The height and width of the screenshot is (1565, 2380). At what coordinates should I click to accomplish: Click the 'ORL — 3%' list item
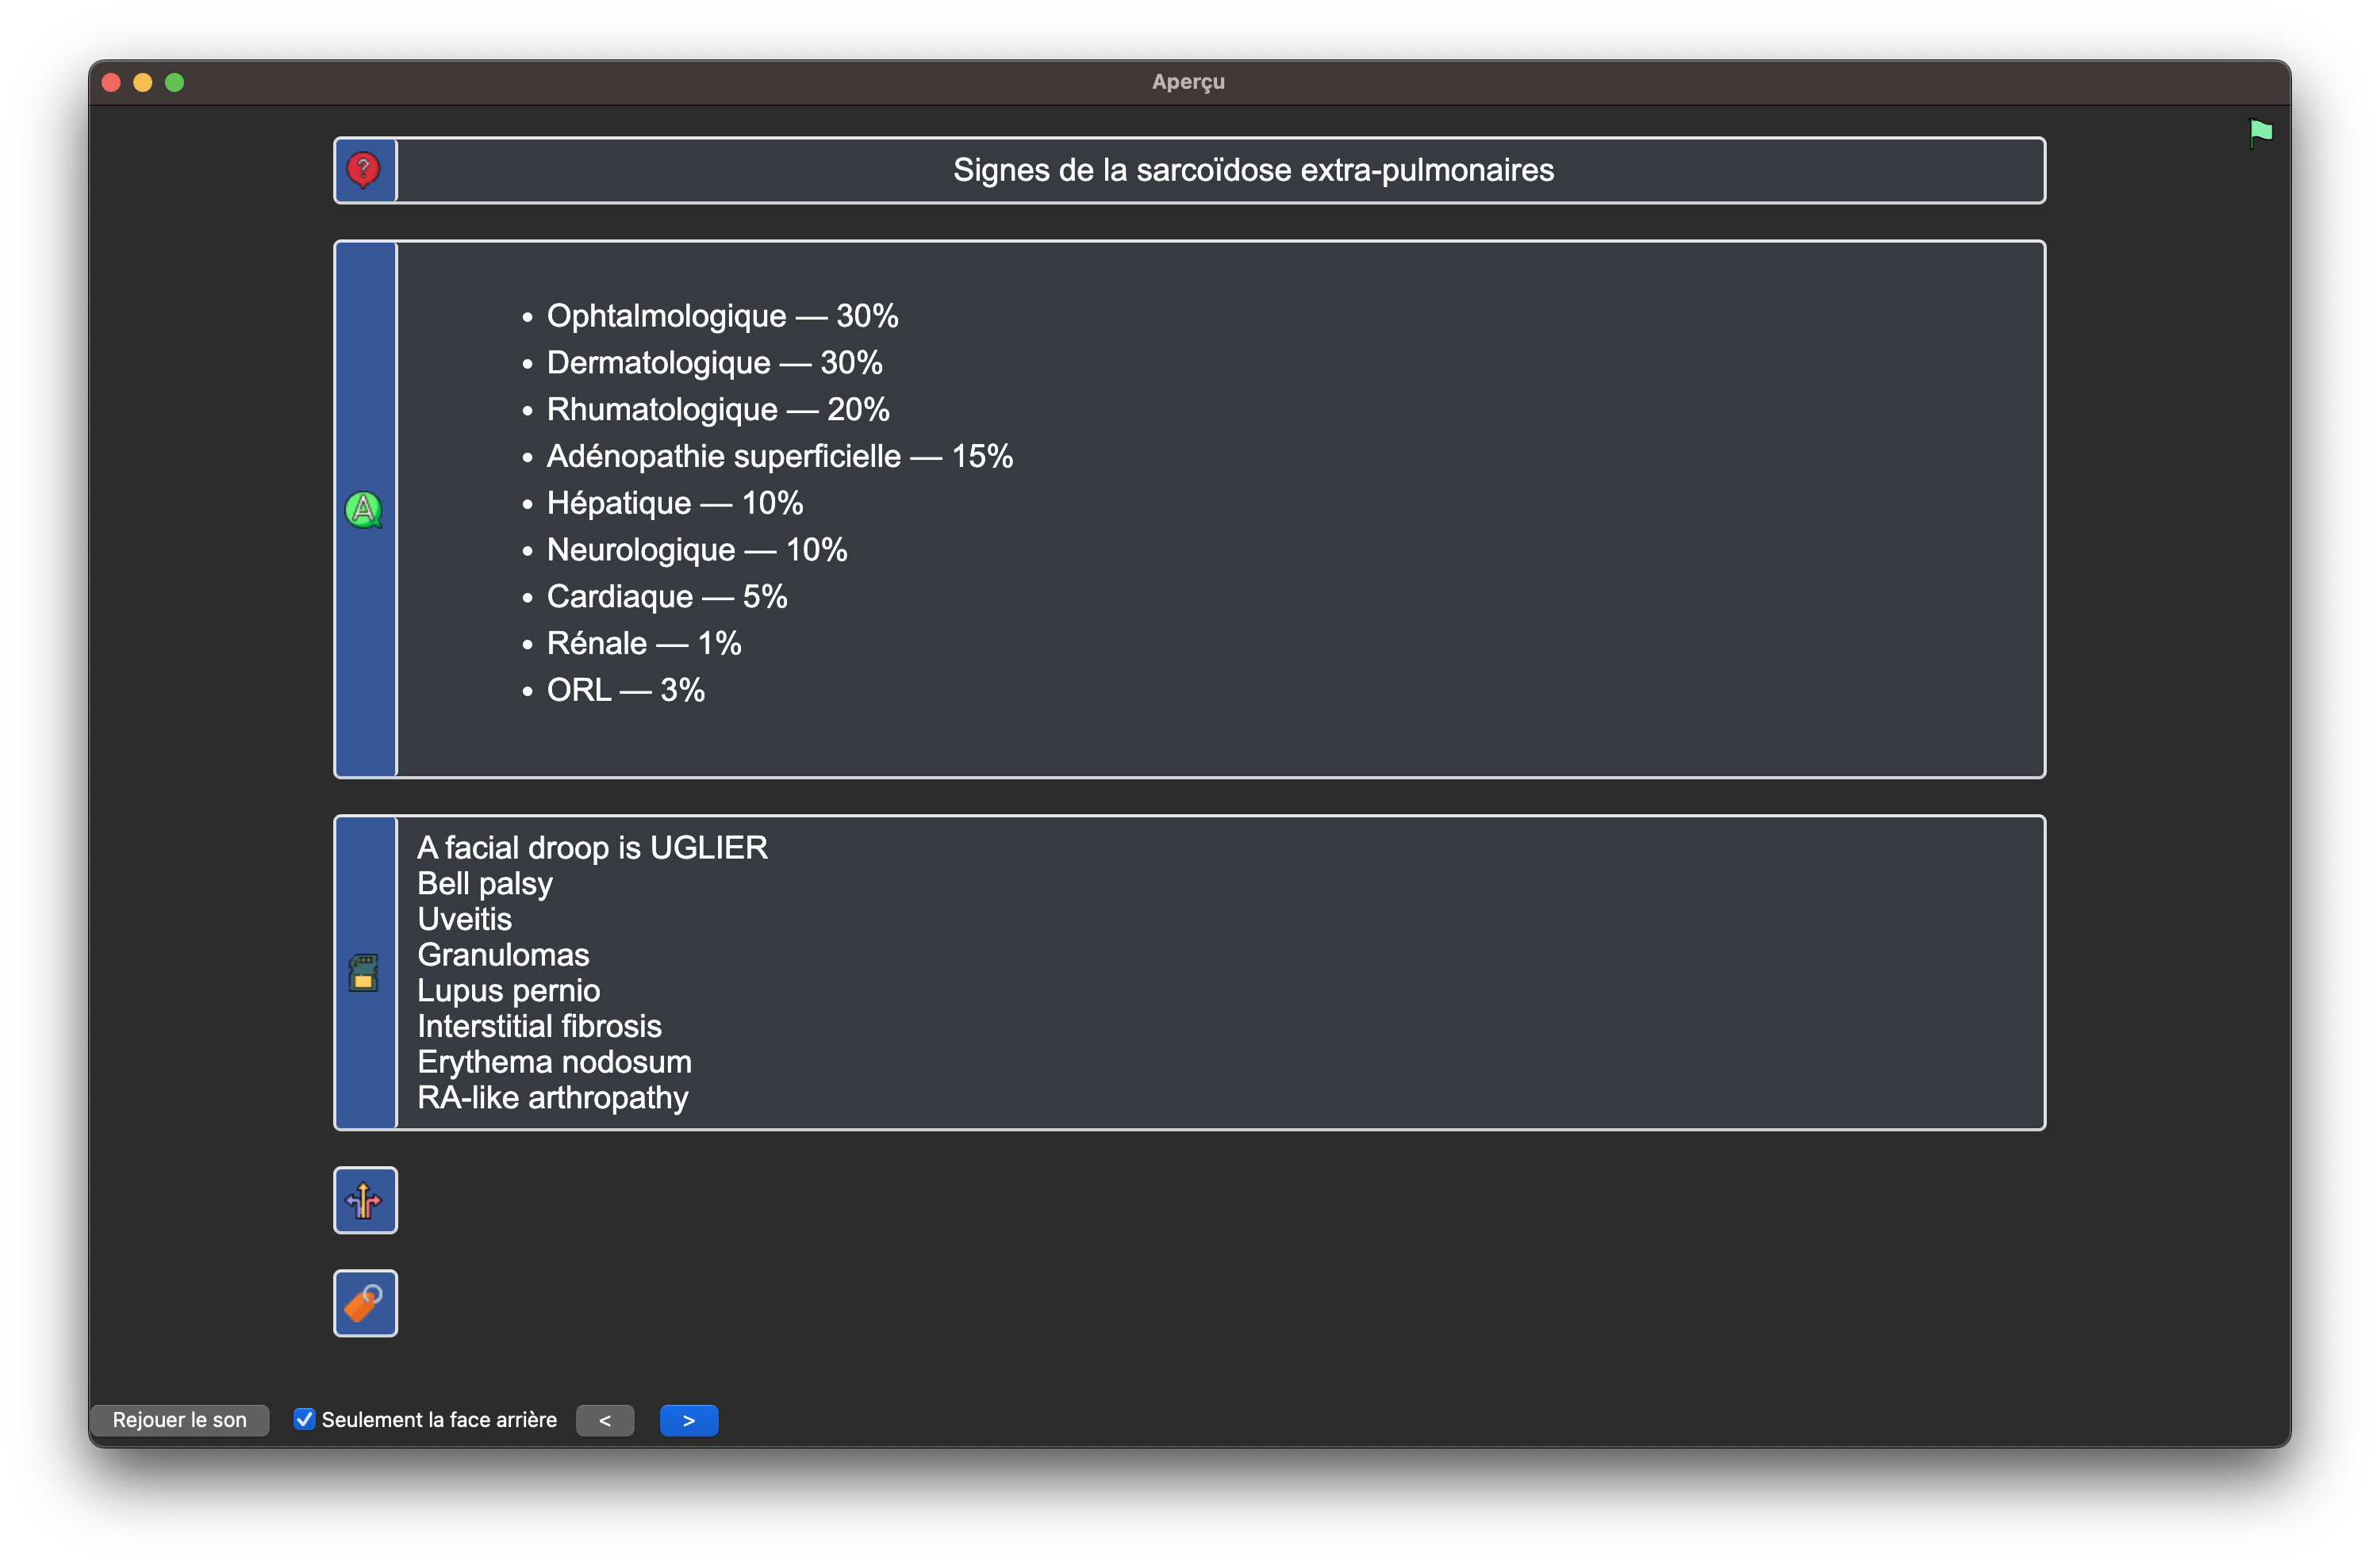click(626, 690)
